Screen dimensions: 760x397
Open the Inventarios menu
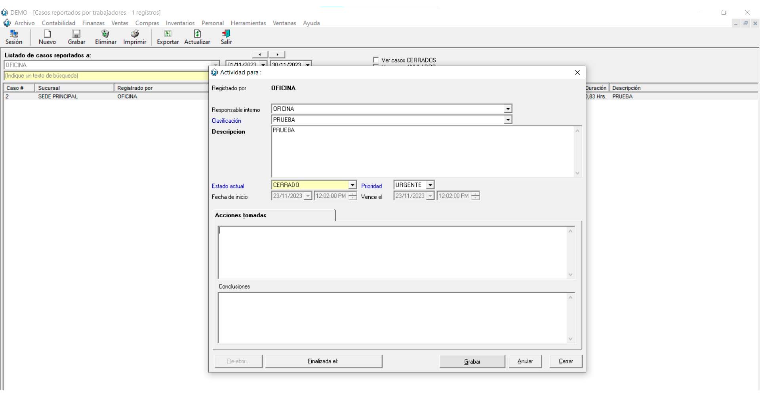click(180, 23)
